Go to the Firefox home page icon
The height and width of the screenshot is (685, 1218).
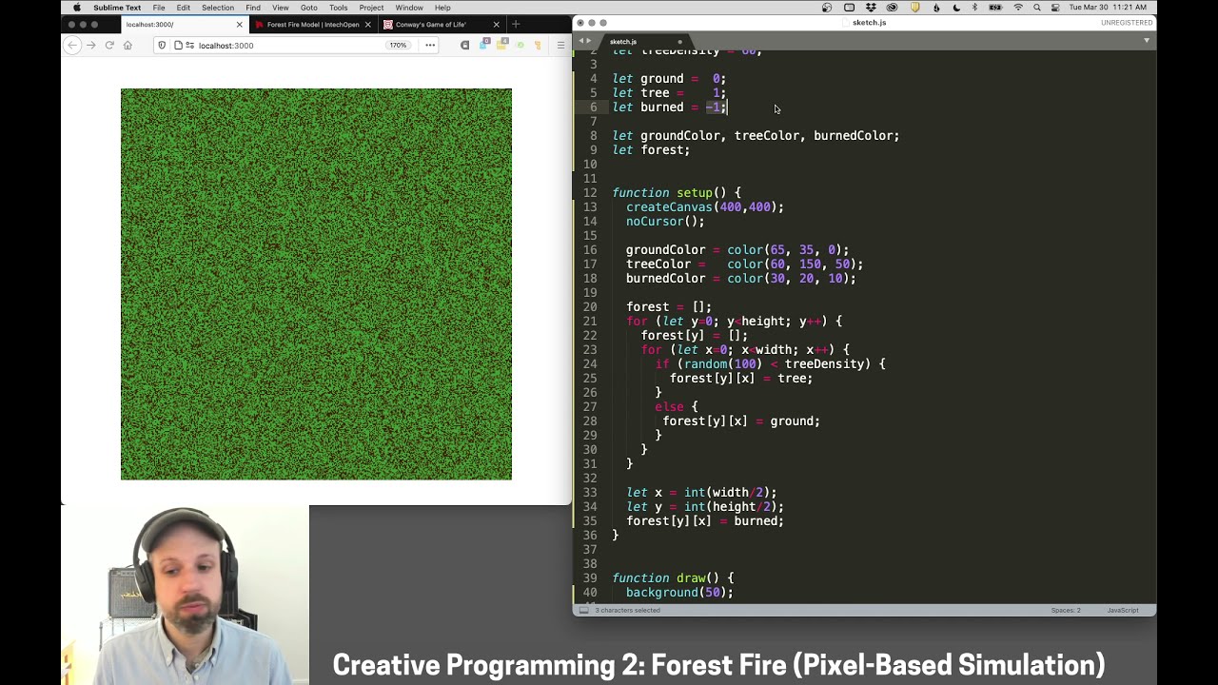coord(128,45)
